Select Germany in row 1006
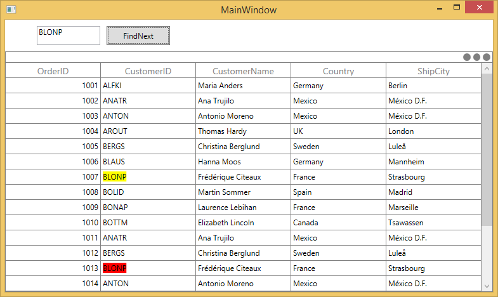This screenshot has width=498, height=297. tap(338, 162)
